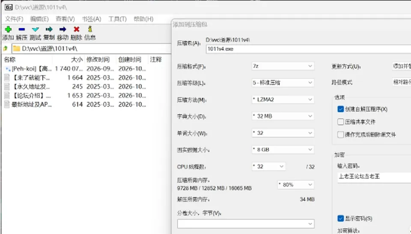Click the green plus 添加 (Add) icon
Image resolution: width=411 pixels, height=234 pixels.
pos(8,29)
